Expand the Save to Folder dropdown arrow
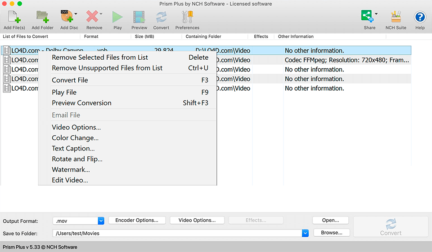 click(305, 233)
